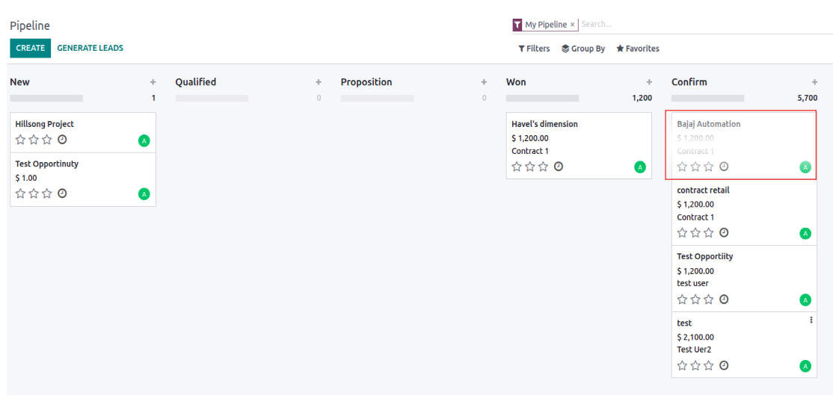Open activity clock on Havel's dimension card
The image size is (833, 410).
(x=559, y=167)
